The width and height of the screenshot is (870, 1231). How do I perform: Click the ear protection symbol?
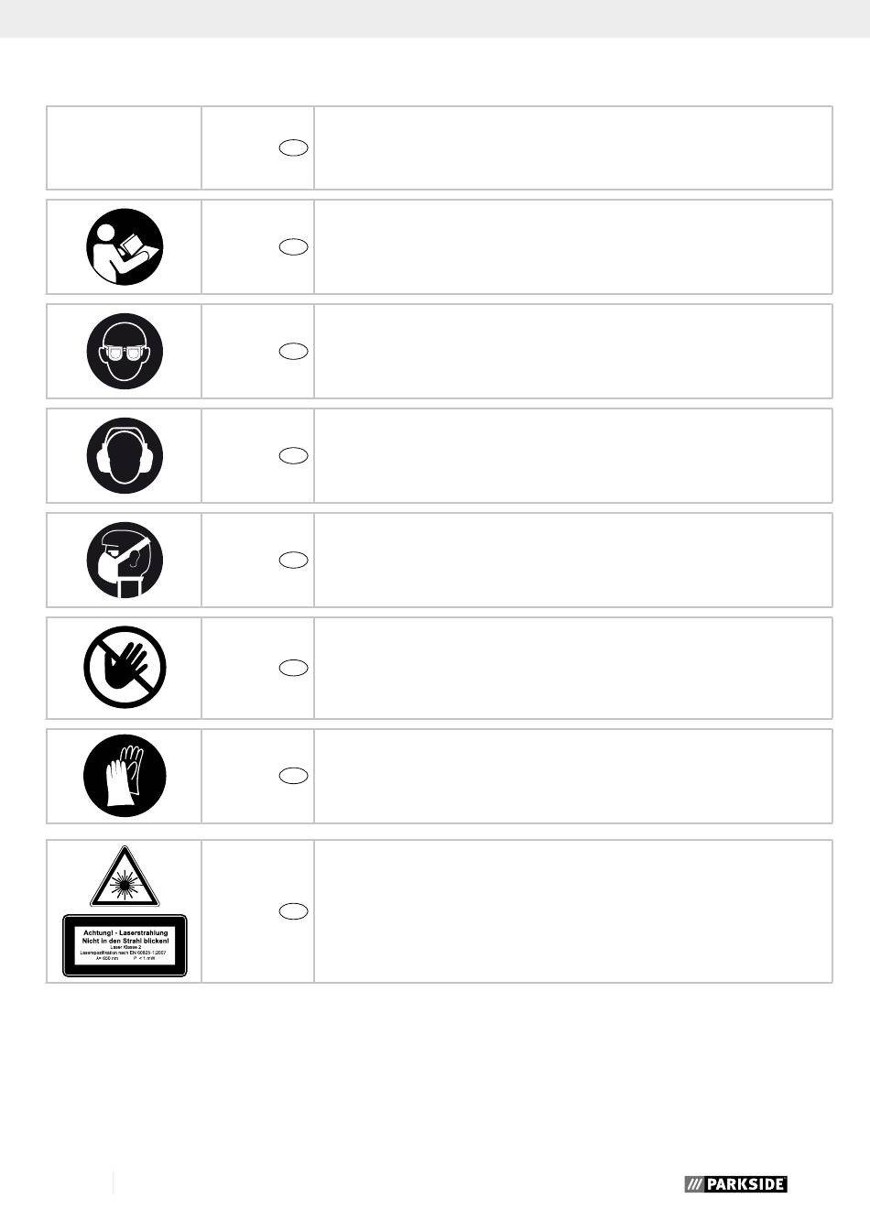pos(125,456)
